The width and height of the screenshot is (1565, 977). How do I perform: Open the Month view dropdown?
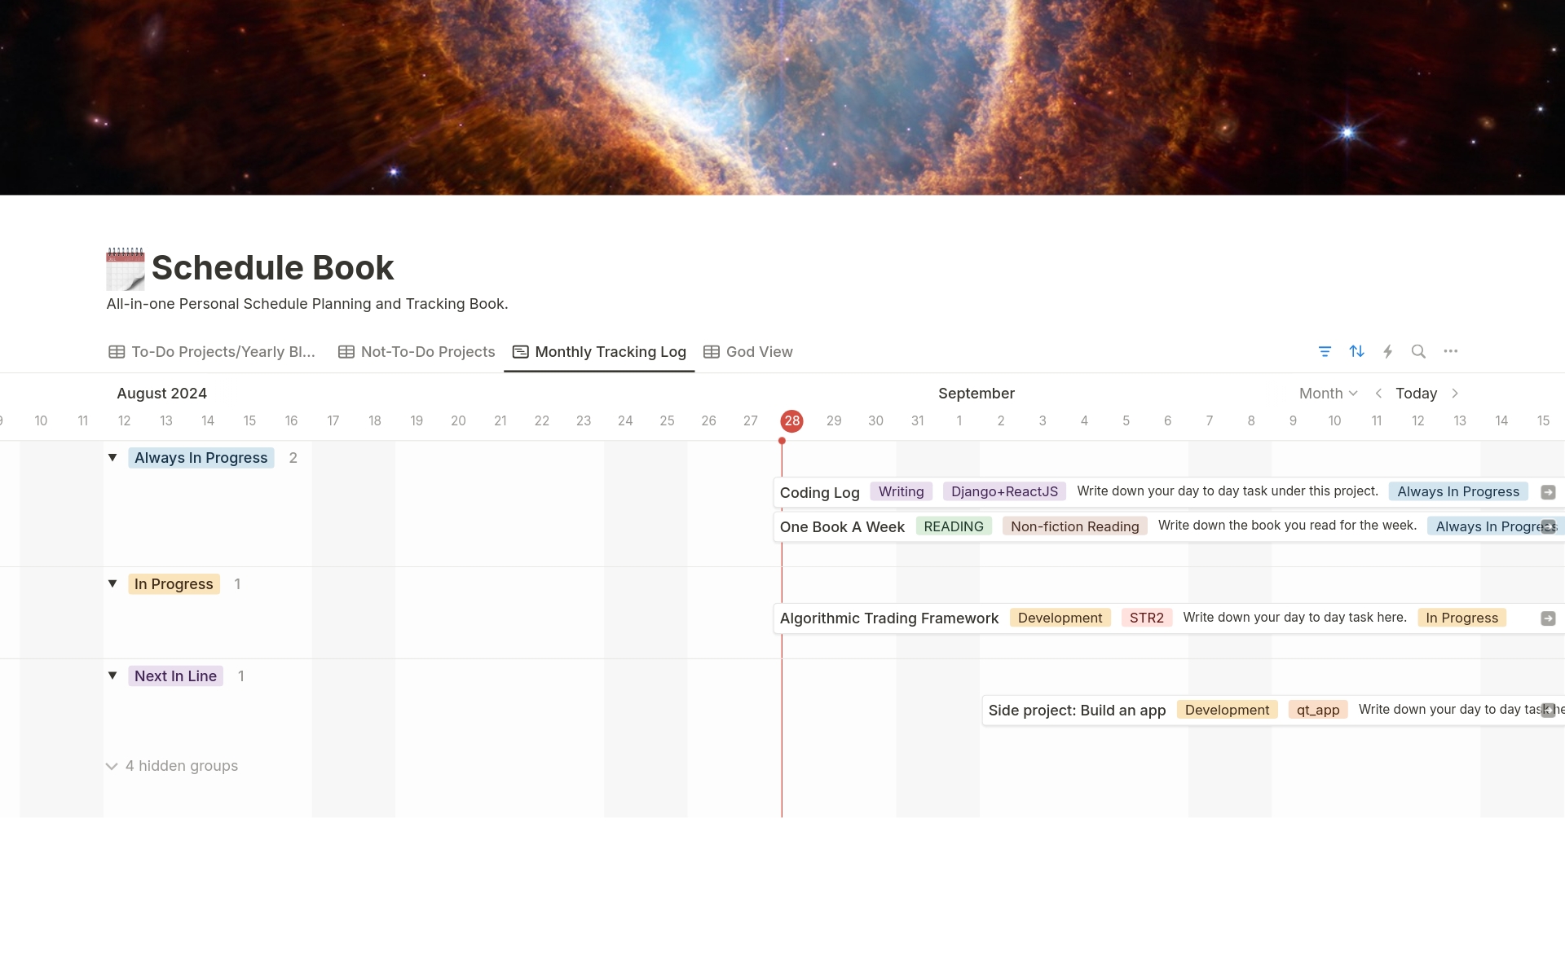[x=1327, y=393]
